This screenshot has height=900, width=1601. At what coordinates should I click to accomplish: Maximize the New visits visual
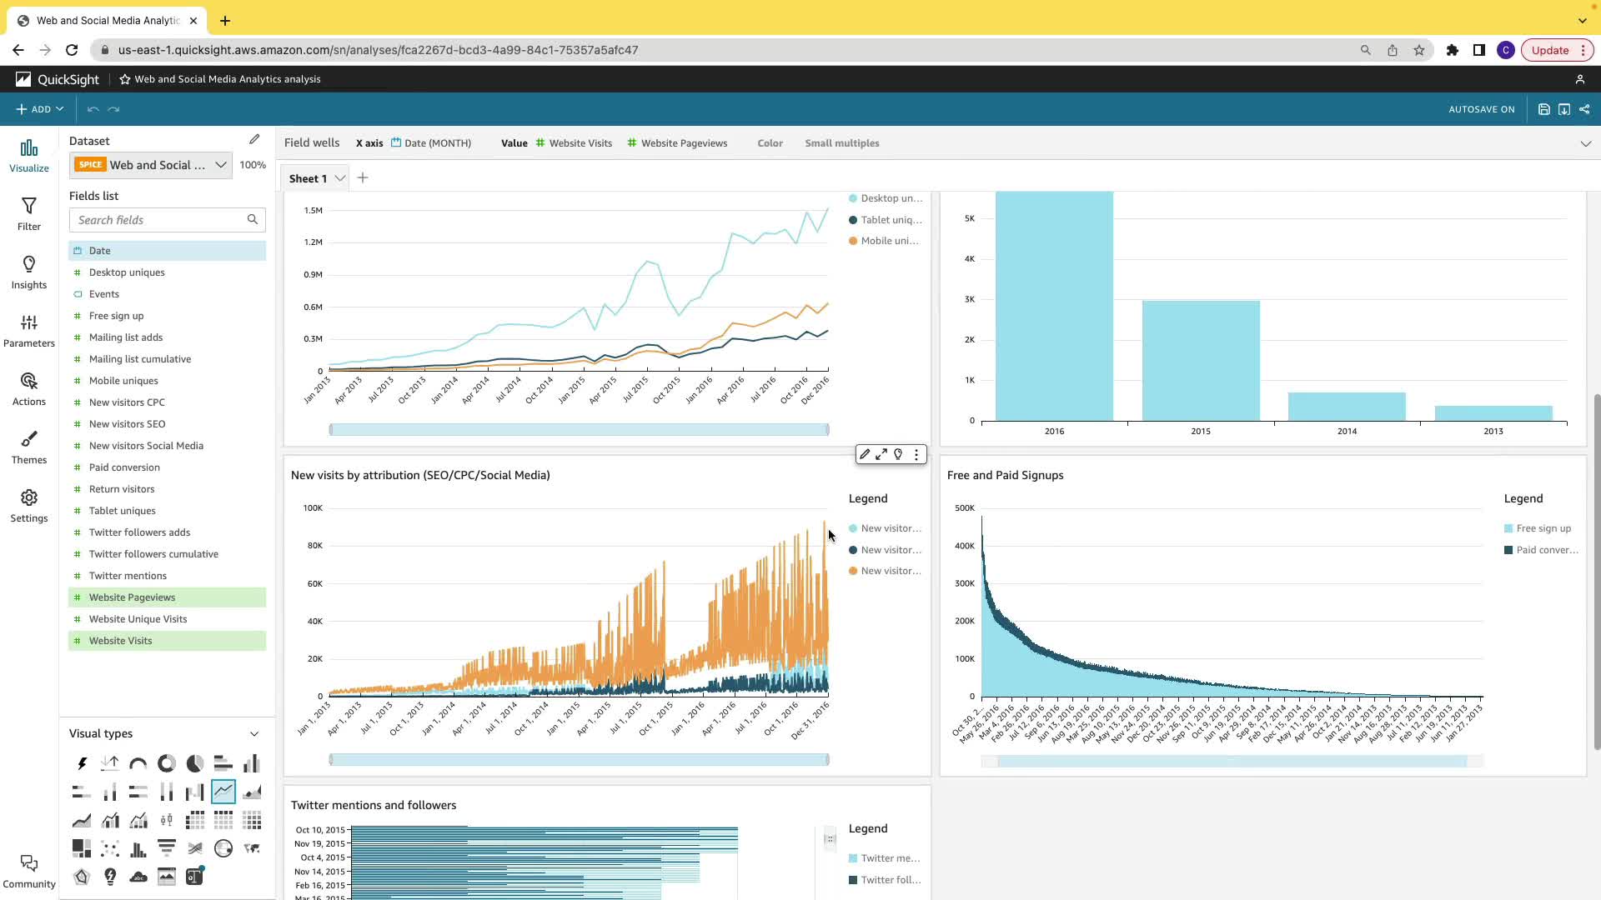881,454
